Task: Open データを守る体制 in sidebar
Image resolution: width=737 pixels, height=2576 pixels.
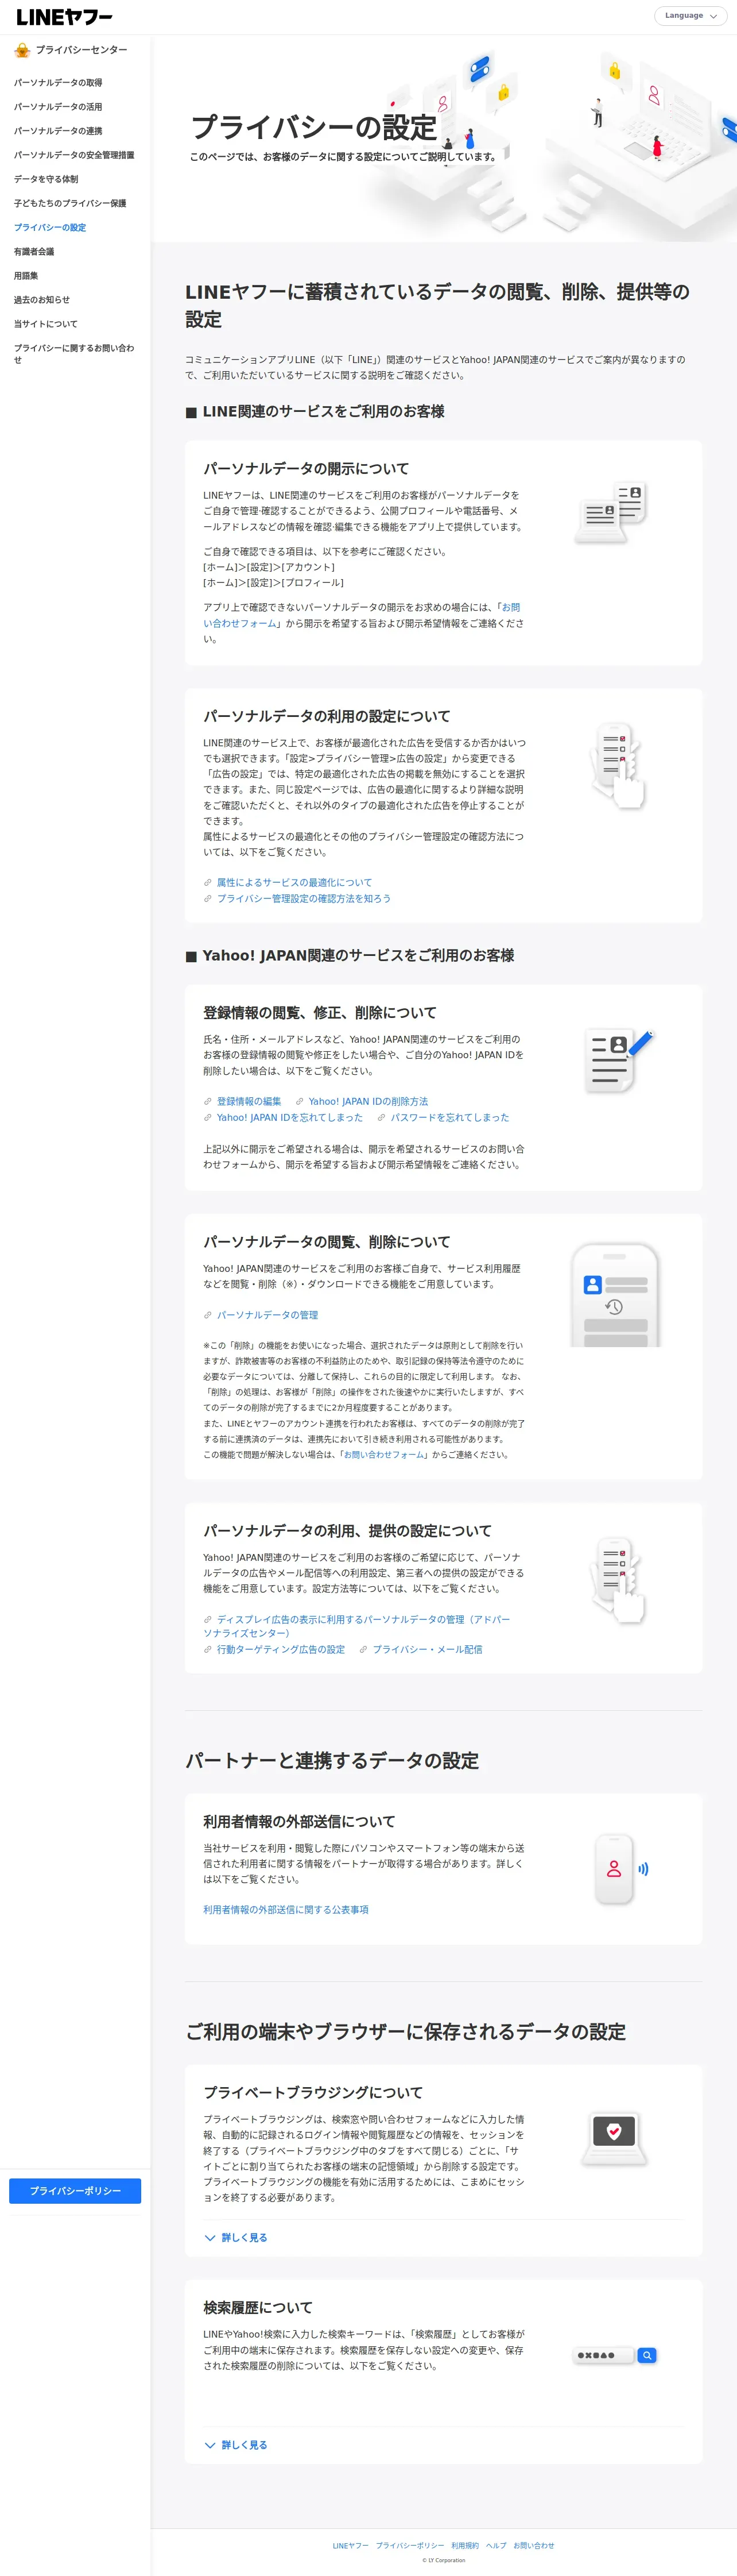Action: [46, 179]
